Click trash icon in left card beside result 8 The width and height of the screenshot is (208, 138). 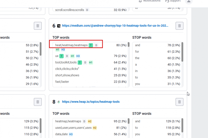coord(38,102)
